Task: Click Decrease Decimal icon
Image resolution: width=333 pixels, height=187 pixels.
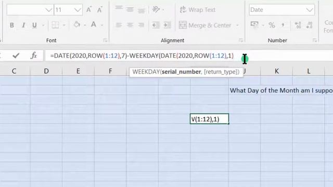Action: [309, 25]
